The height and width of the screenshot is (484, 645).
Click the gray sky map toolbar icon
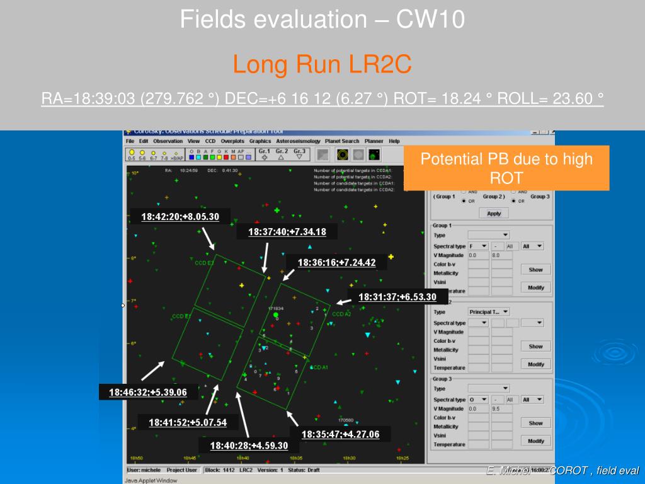[x=323, y=155]
